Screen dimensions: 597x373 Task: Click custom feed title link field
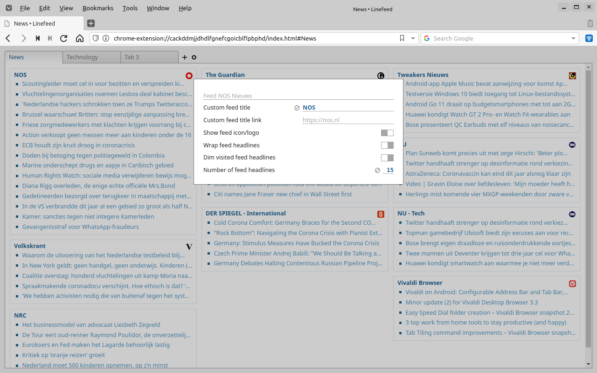click(x=348, y=120)
